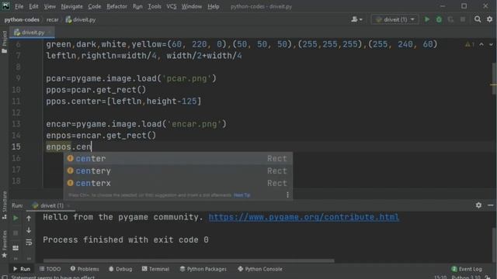Screen dimensions: 497x279
Task: Open the VCS menu
Action: (x=172, y=6)
